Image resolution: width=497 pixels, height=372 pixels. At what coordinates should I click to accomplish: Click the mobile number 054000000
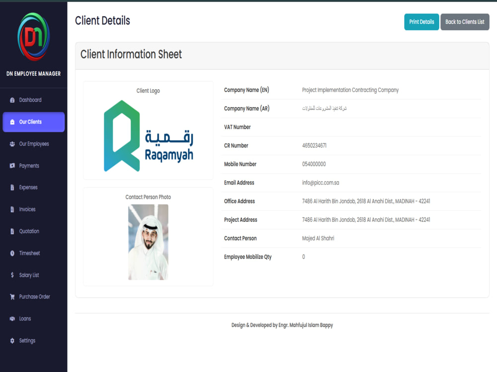pos(314,164)
